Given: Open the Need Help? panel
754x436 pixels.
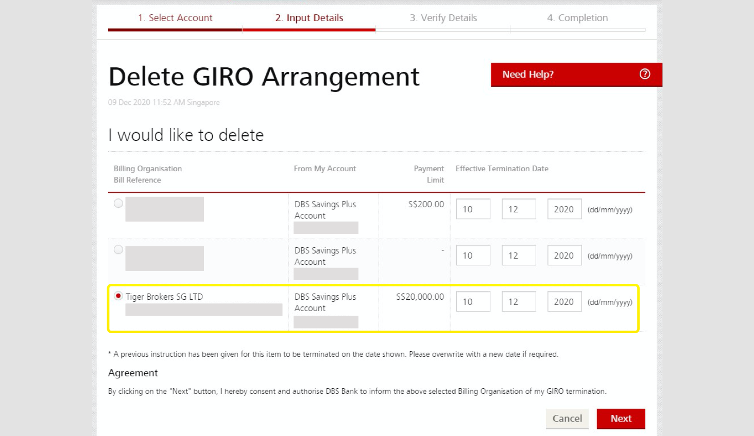Looking at the screenshot, I should (576, 75).
